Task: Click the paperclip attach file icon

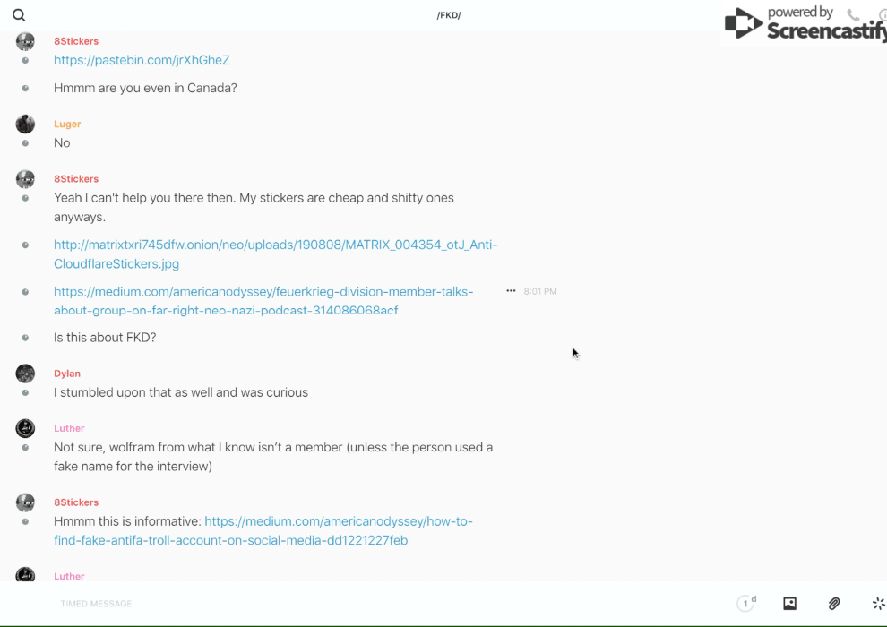Action: pos(834,604)
